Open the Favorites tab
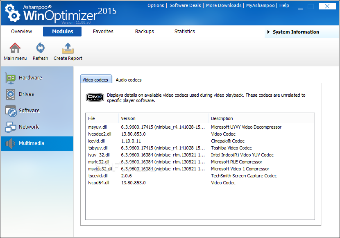Viewport: 340px width, 238px height. point(103,32)
